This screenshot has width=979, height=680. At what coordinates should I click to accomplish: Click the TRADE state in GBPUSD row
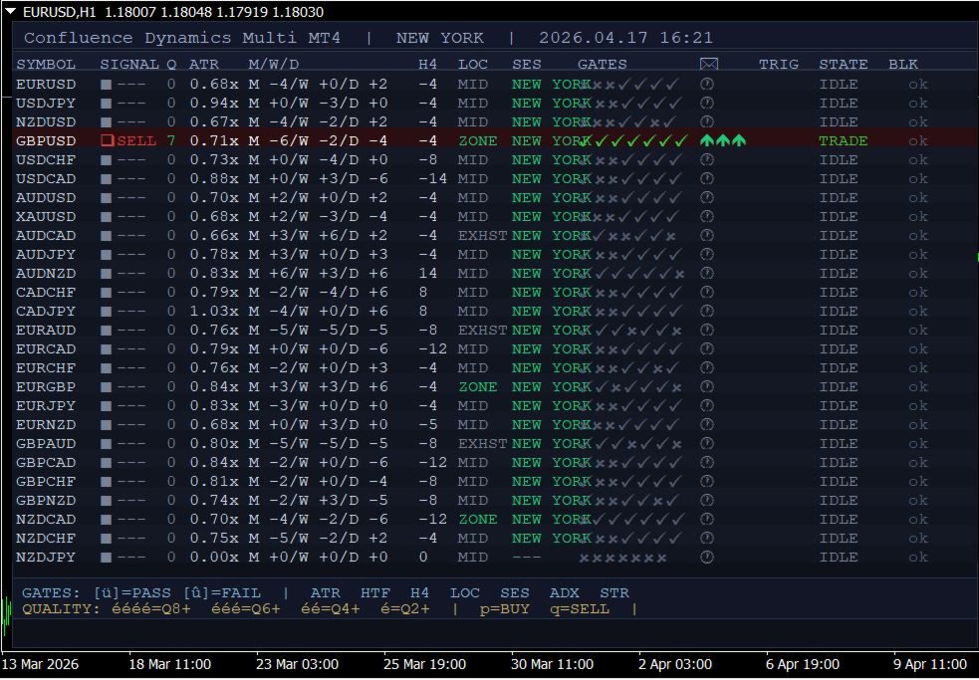(x=843, y=141)
